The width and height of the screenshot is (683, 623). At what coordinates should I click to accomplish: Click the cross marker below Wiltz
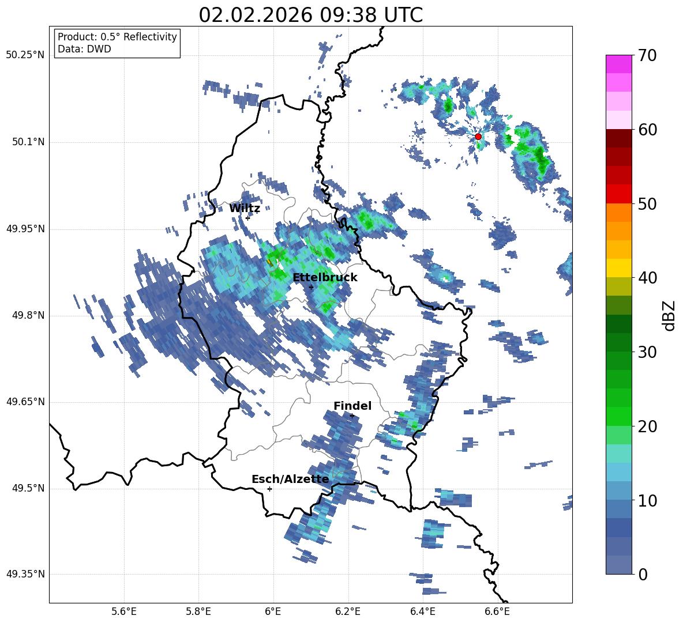pyautogui.click(x=247, y=218)
